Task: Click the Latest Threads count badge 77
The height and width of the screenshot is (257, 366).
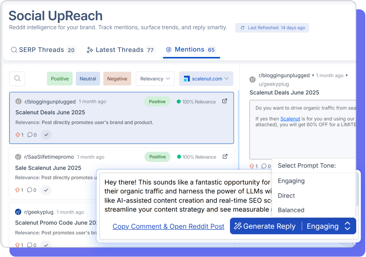Action: tap(150, 50)
